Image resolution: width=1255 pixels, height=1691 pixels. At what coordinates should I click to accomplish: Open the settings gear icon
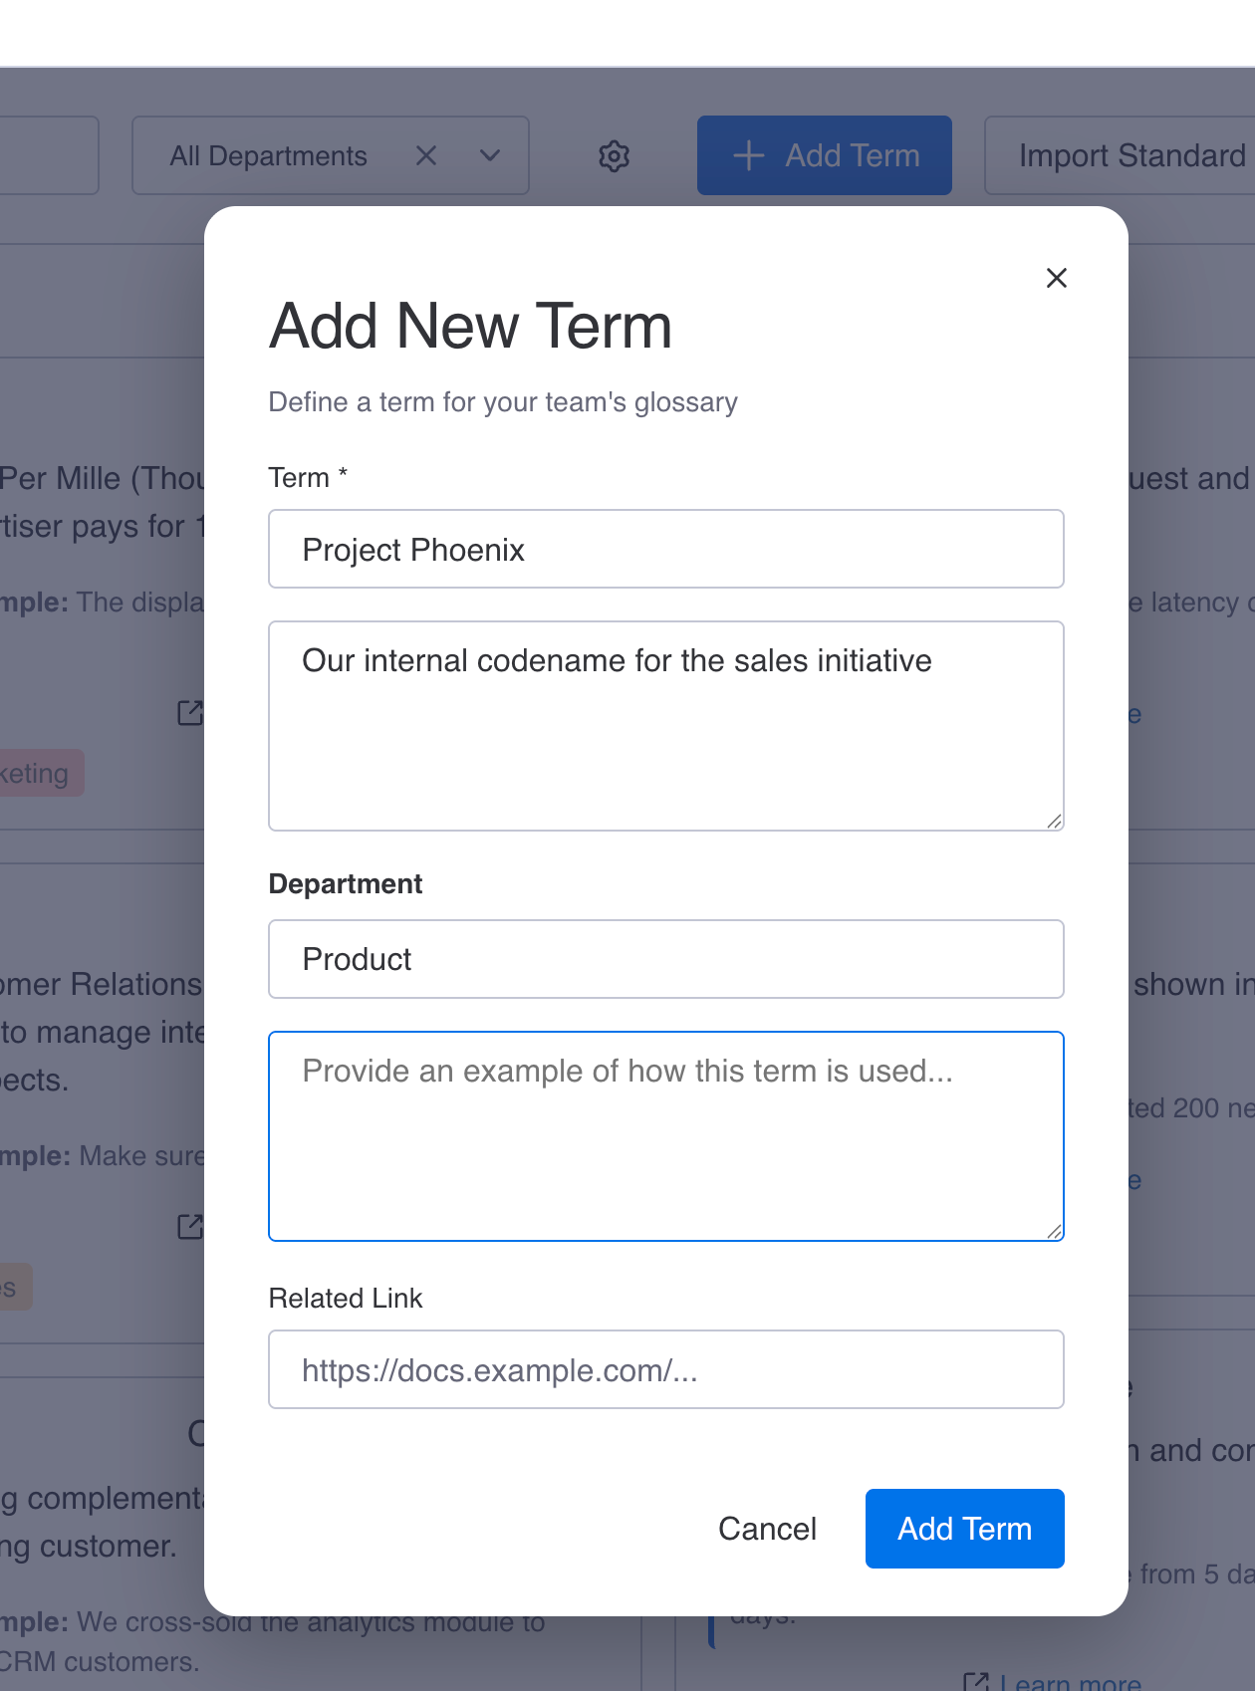[x=614, y=155]
